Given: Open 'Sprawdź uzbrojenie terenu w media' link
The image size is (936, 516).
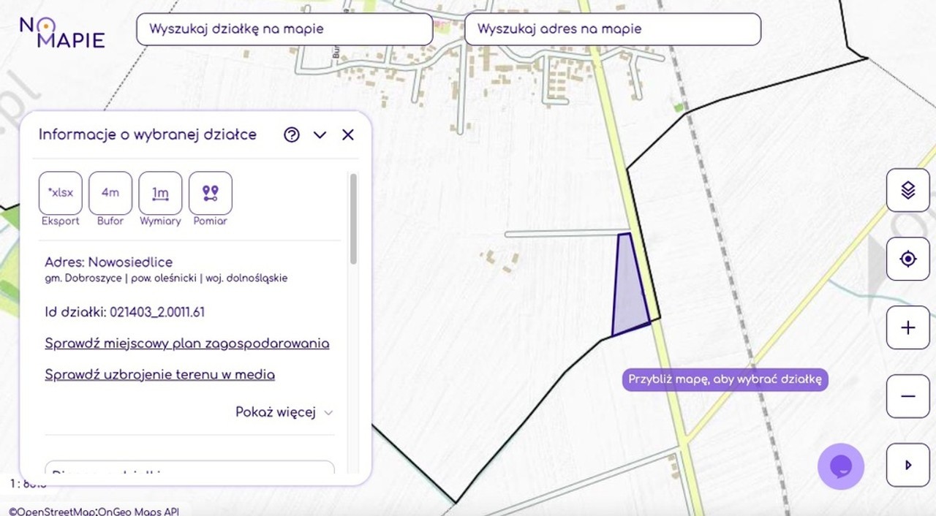Looking at the screenshot, I should tap(160, 375).
